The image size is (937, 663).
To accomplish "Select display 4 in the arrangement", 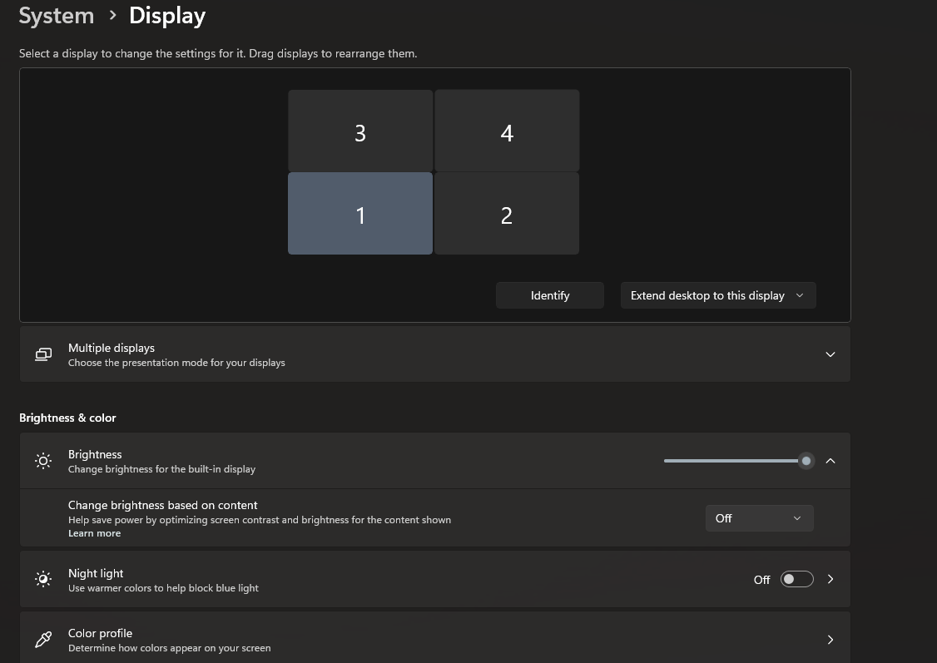I will tap(506, 131).
